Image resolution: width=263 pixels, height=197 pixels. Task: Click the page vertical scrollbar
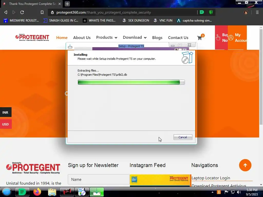click(x=261, y=77)
